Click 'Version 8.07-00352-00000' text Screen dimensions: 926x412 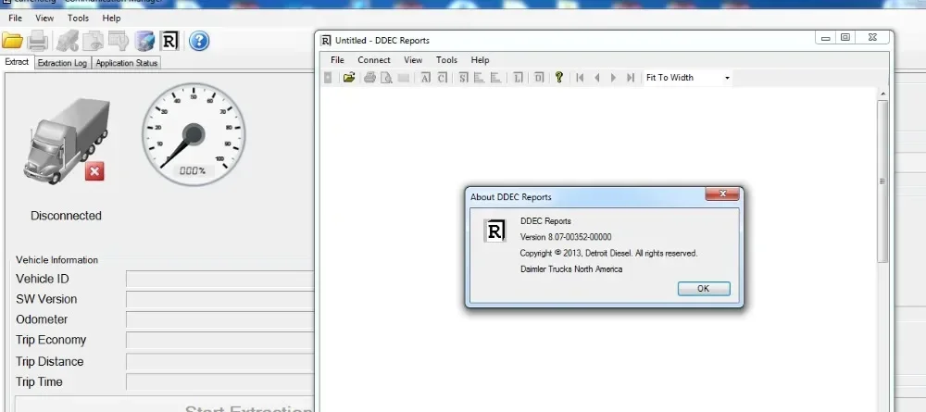tap(566, 237)
